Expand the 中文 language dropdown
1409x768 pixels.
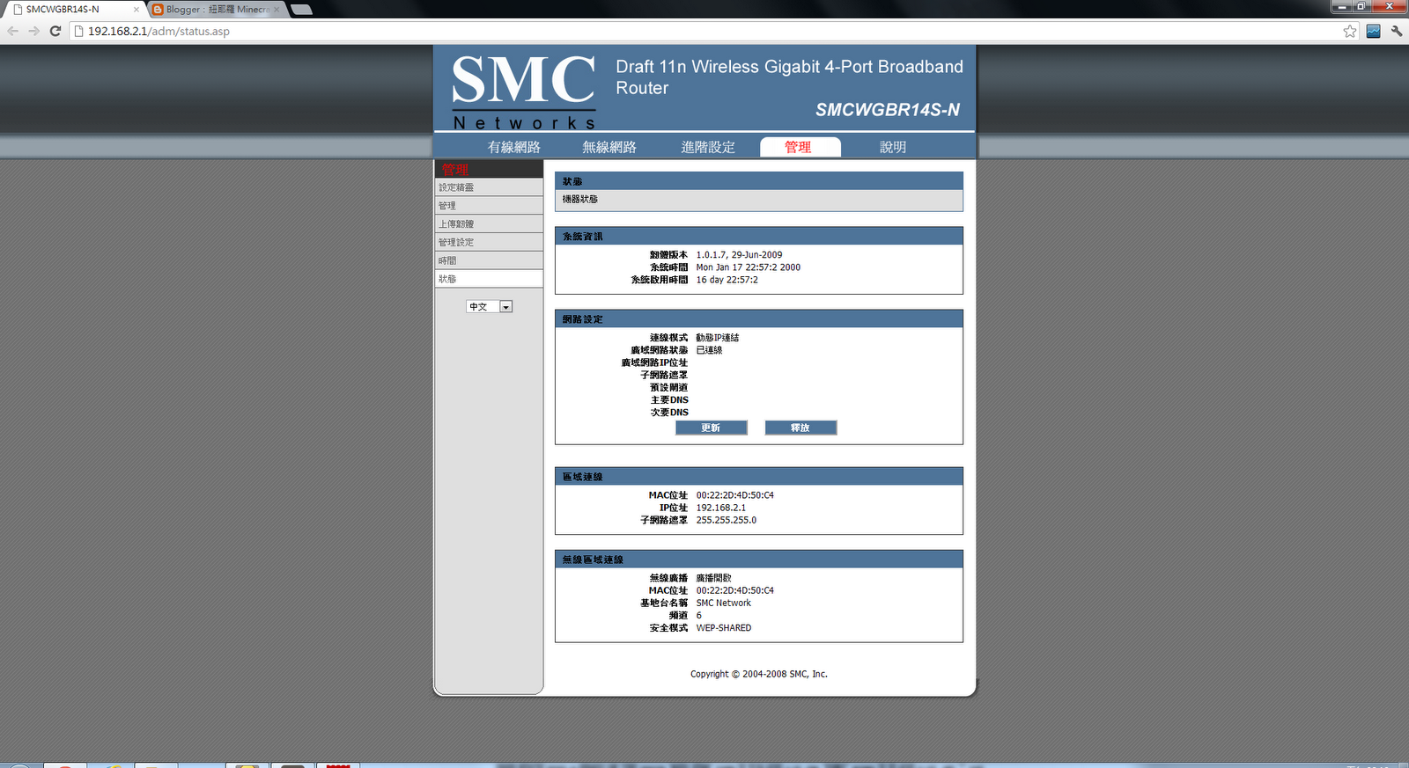[x=489, y=307]
